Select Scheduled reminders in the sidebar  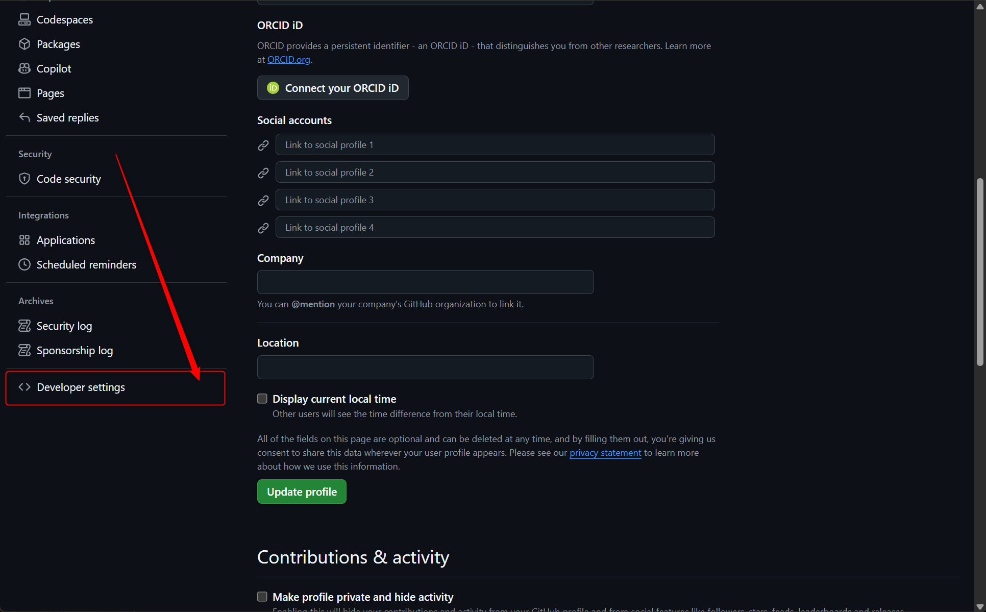click(x=86, y=264)
